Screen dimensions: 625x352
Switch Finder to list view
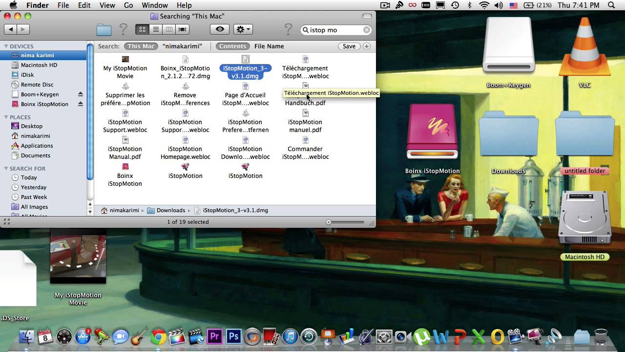(156, 29)
